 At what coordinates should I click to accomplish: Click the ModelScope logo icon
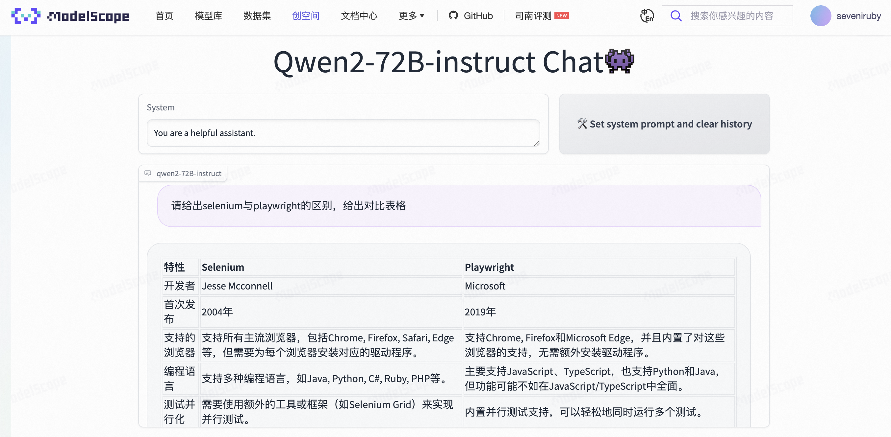point(26,16)
